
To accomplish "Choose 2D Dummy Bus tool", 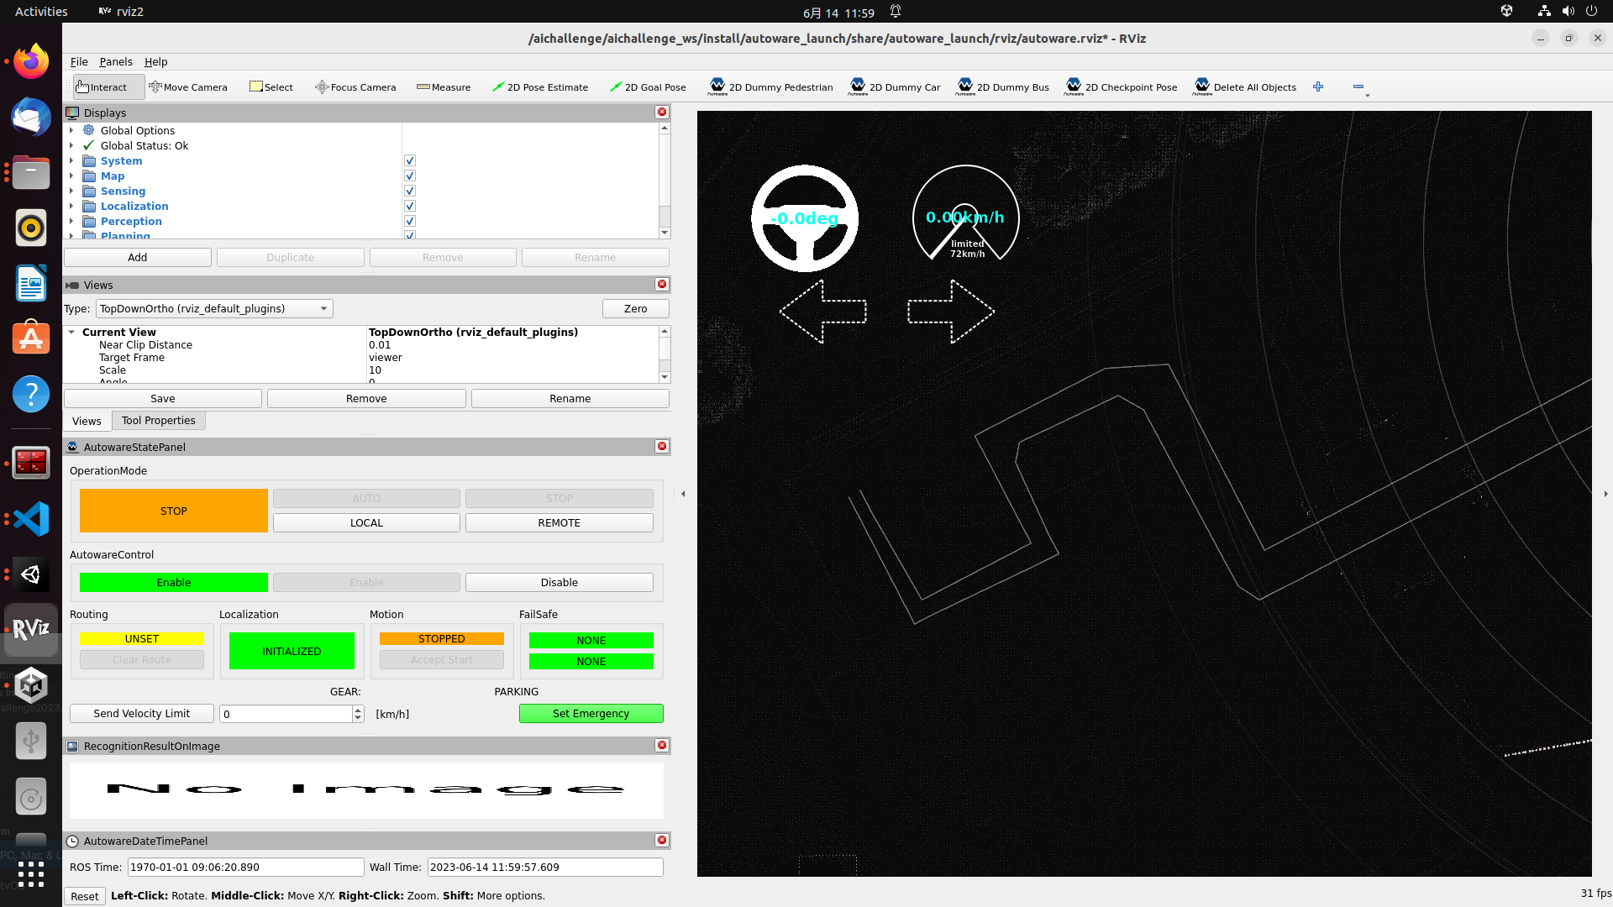I will coord(1004,87).
